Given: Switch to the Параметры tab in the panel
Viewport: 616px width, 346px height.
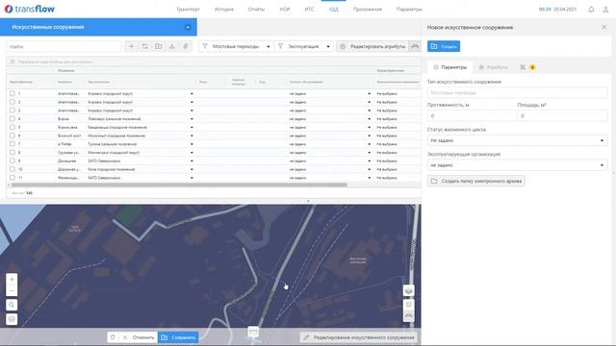Looking at the screenshot, I should point(450,67).
